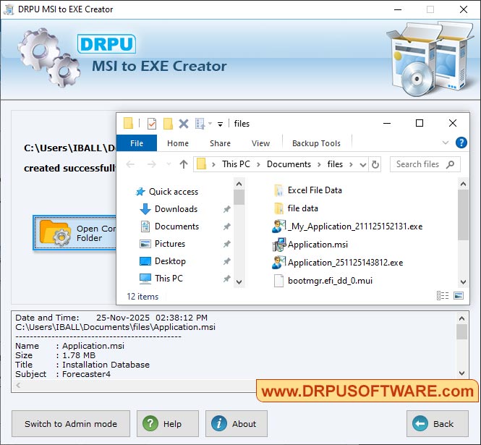This screenshot has height=445, width=481.
Task: Select Downloads in Quick access pane
Action: coord(176,209)
